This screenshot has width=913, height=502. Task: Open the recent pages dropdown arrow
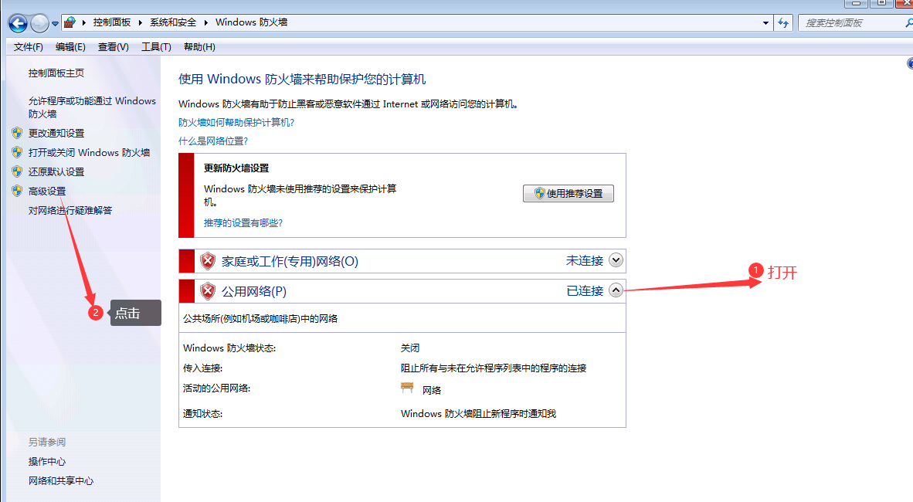tap(56, 24)
